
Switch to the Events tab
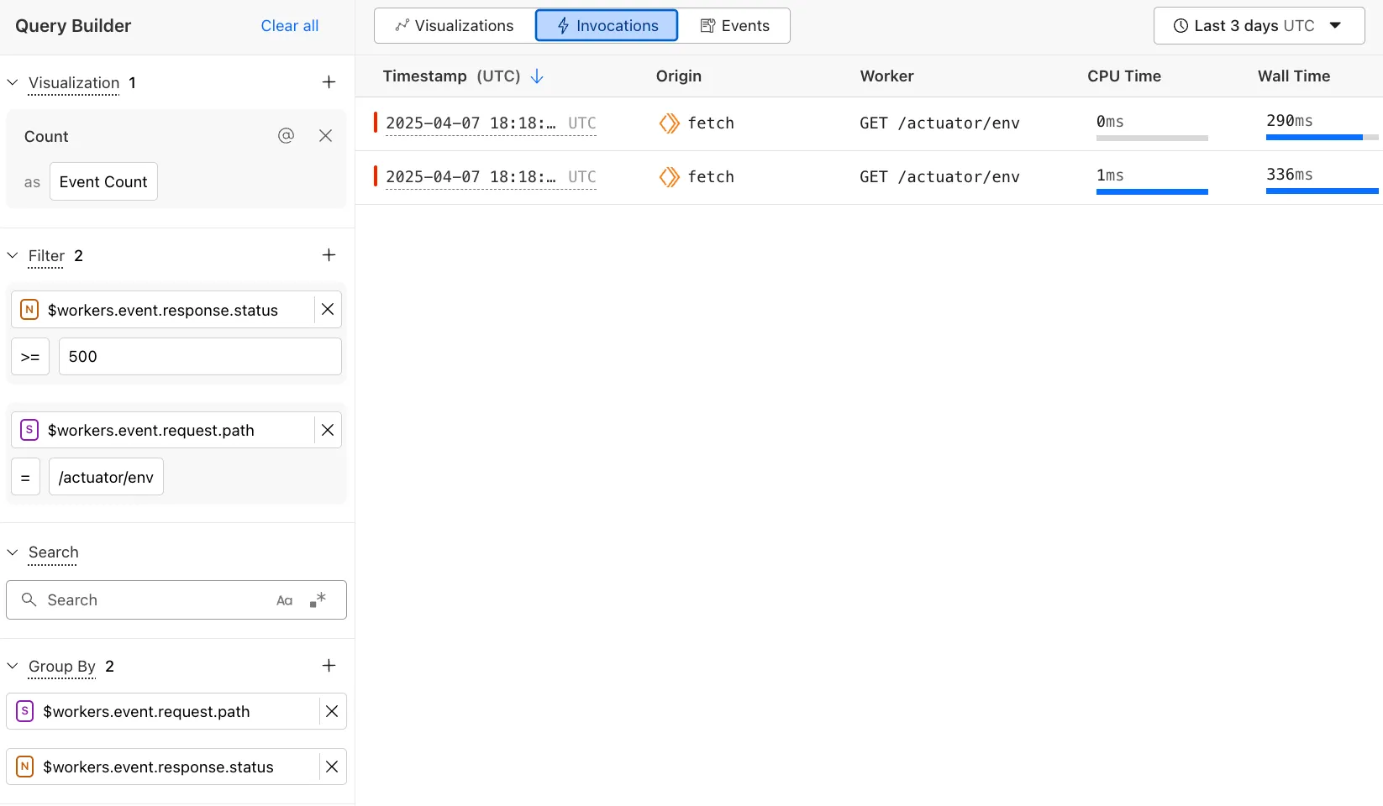(735, 25)
